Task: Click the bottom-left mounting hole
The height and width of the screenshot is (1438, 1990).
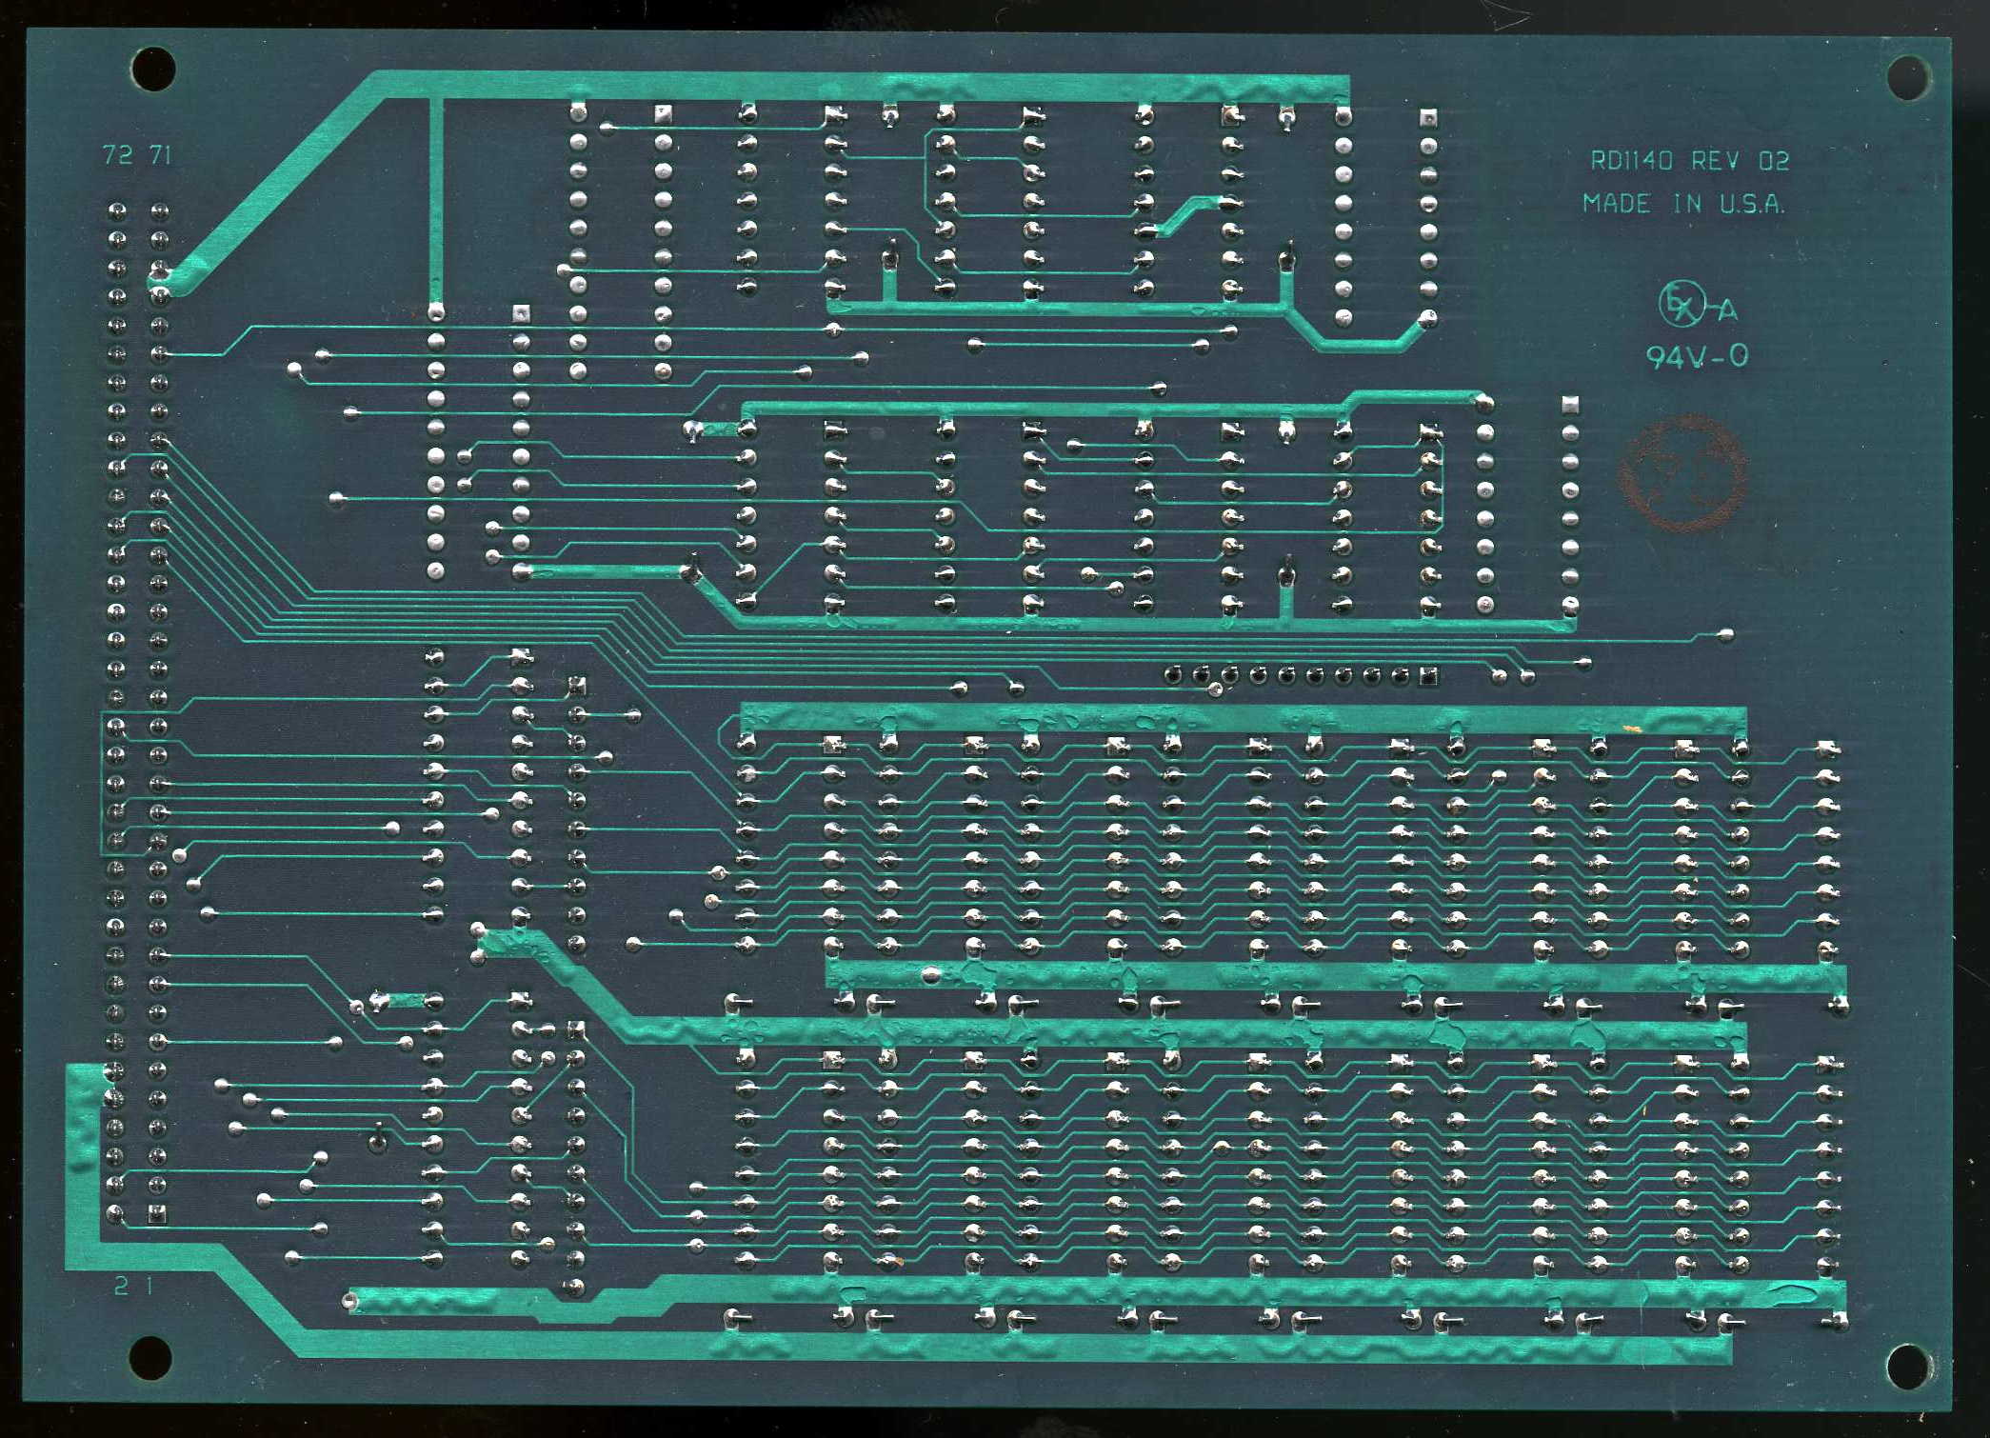Action: tap(149, 1357)
